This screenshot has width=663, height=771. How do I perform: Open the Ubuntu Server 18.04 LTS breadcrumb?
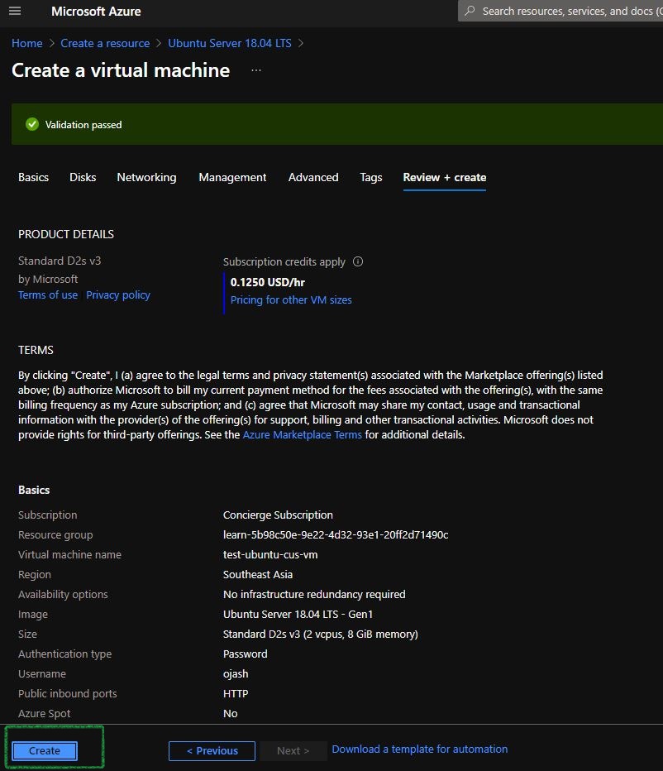(x=230, y=43)
